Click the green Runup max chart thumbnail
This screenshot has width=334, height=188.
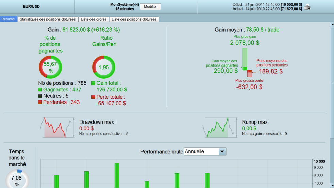(x=220, y=128)
